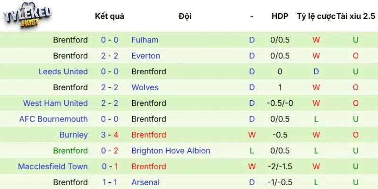Click the HDP column header

point(280,16)
